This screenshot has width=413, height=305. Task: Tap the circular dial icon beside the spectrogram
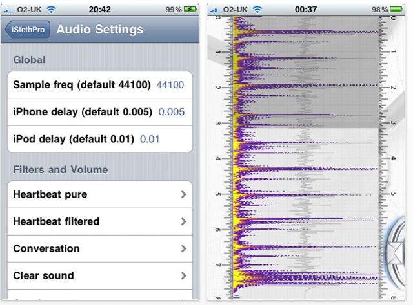tap(396, 254)
